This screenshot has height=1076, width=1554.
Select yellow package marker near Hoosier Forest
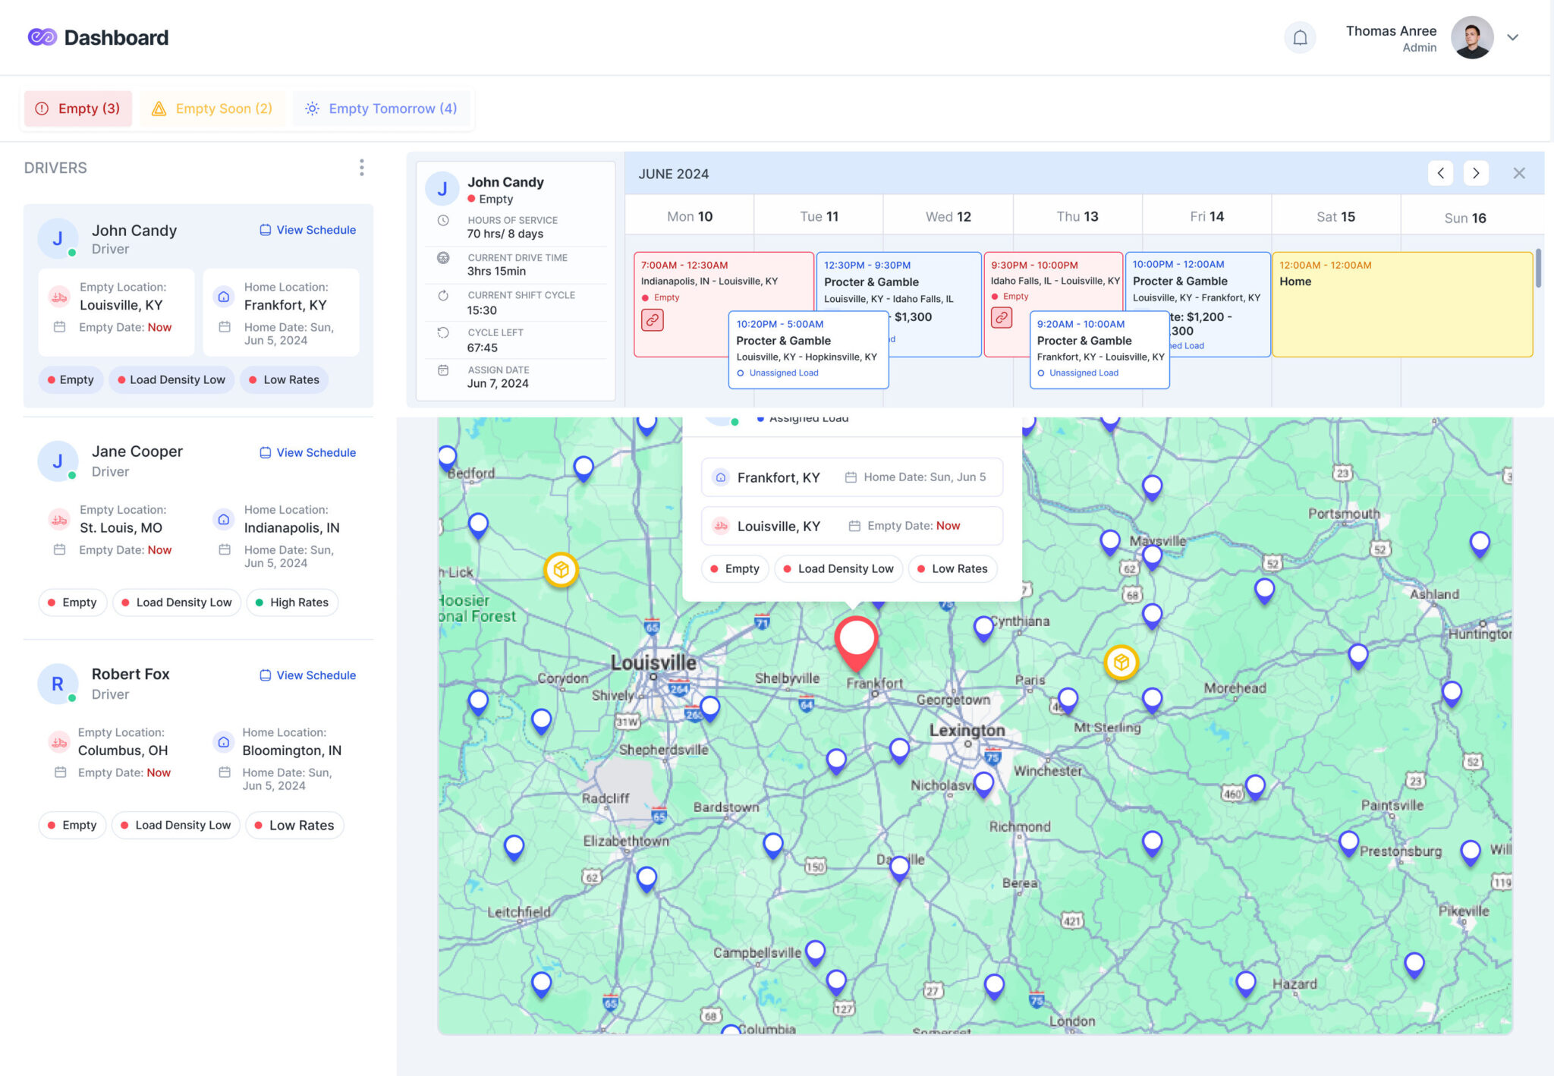click(x=561, y=569)
